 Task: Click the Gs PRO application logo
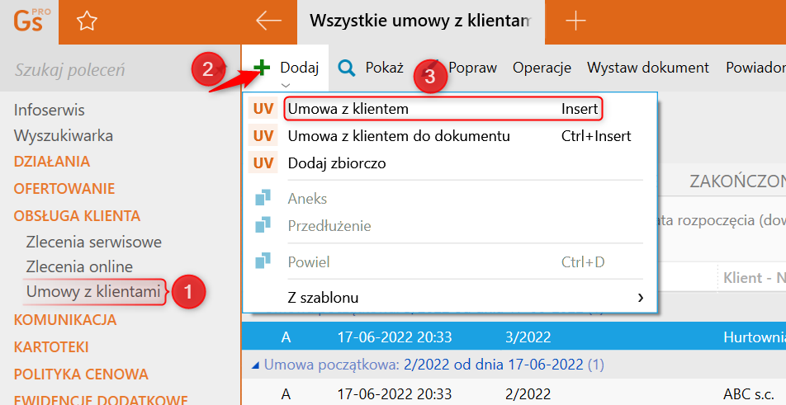[x=31, y=20]
